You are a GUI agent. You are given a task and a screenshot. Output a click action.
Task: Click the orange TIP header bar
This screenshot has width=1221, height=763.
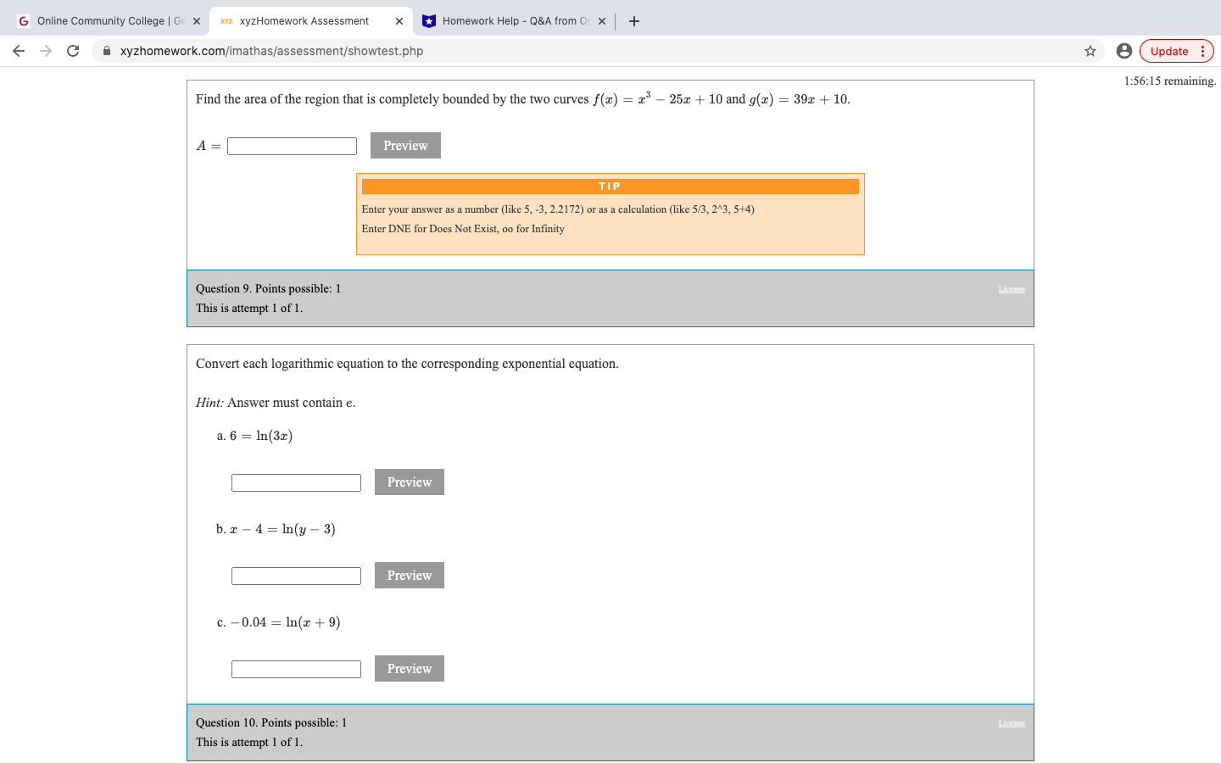tap(610, 187)
